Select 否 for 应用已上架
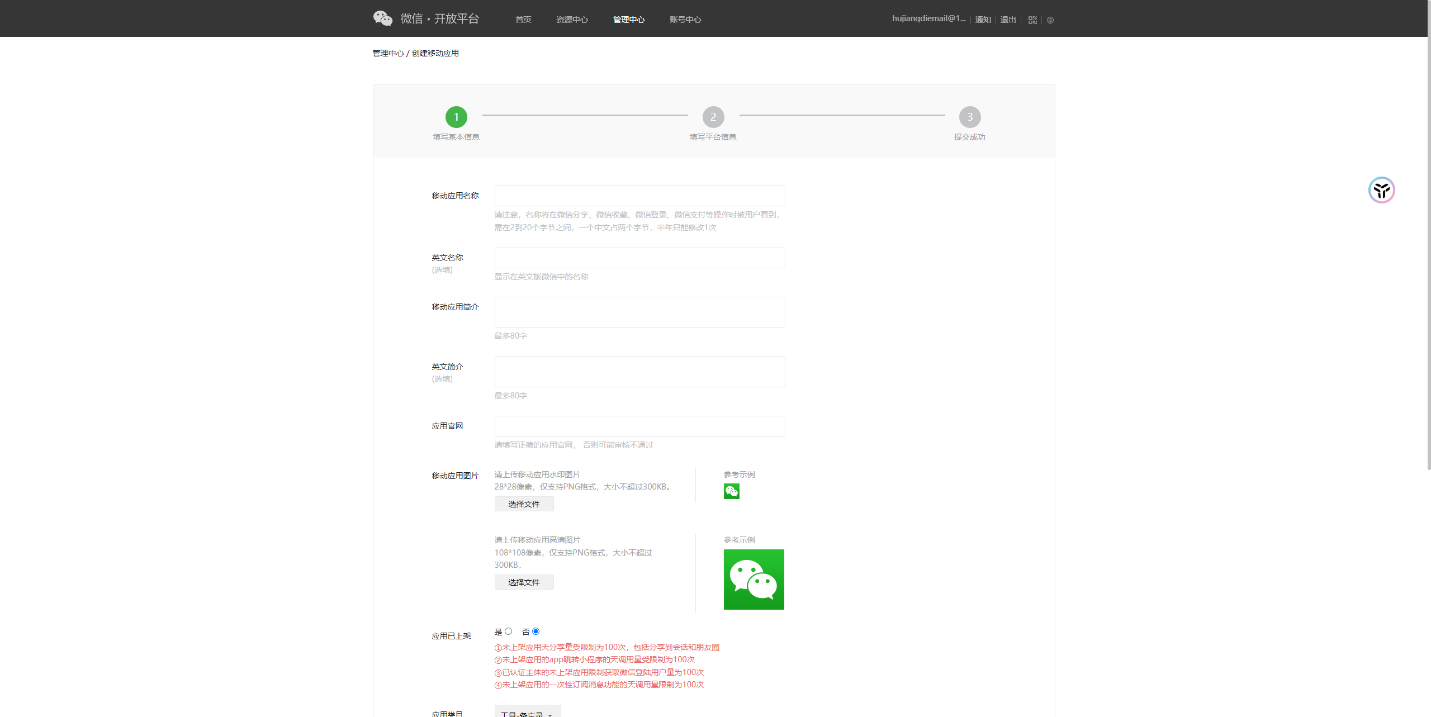This screenshot has height=717, width=1431. [x=536, y=631]
